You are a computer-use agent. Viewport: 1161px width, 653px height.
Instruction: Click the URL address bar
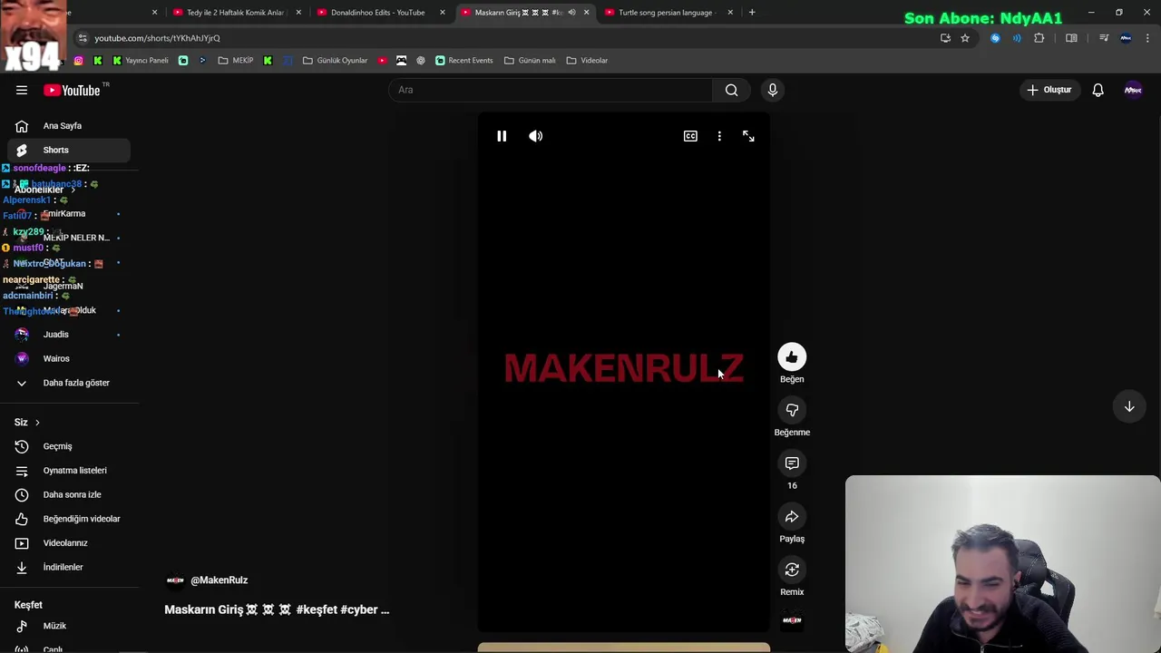(508, 38)
